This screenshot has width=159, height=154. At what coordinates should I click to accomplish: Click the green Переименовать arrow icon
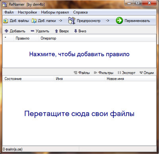pyautogui.click(x=119, y=21)
